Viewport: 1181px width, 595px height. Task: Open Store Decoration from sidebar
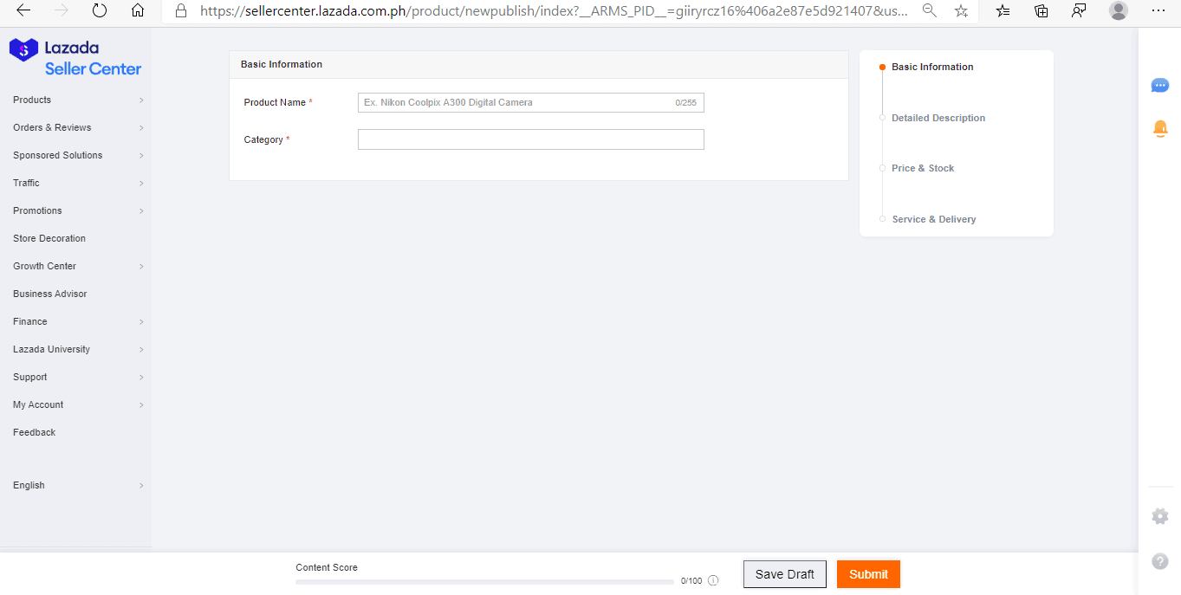point(49,238)
